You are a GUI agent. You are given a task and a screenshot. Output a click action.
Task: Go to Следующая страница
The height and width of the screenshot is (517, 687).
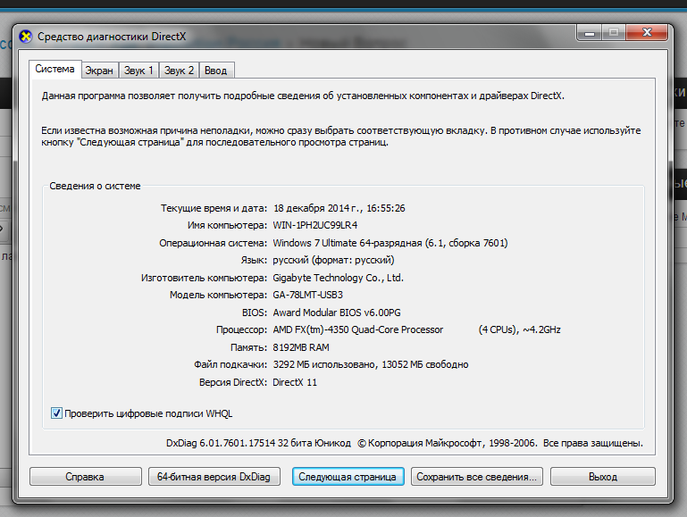(348, 477)
